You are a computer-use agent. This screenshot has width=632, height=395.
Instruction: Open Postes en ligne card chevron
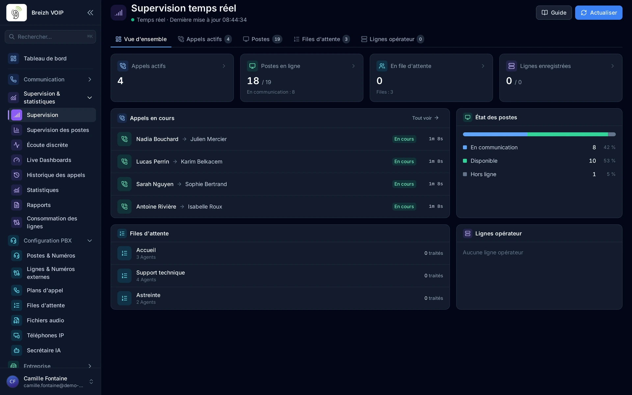[354, 66]
